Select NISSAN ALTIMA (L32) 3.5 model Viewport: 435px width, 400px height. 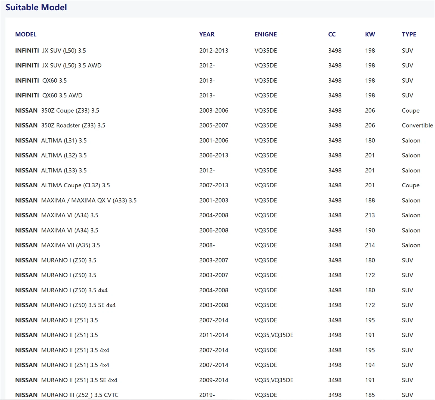pyautogui.click(x=51, y=156)
